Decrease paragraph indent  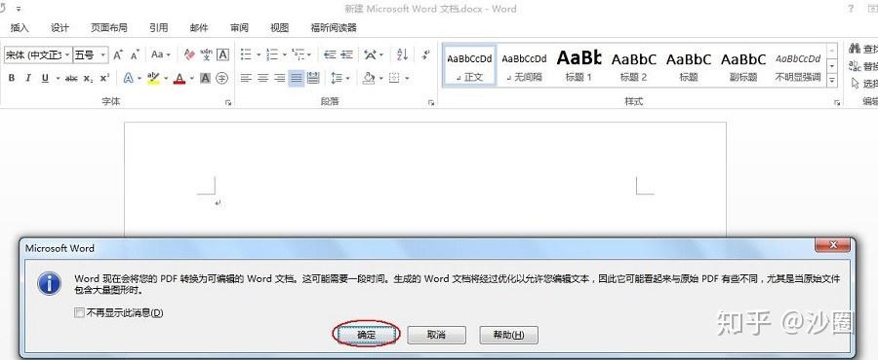330,54
